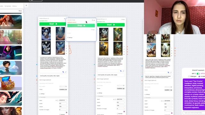Switch to the Templates tab
Image resolution: width=205 pixels, height=115 pixels.
8,6
